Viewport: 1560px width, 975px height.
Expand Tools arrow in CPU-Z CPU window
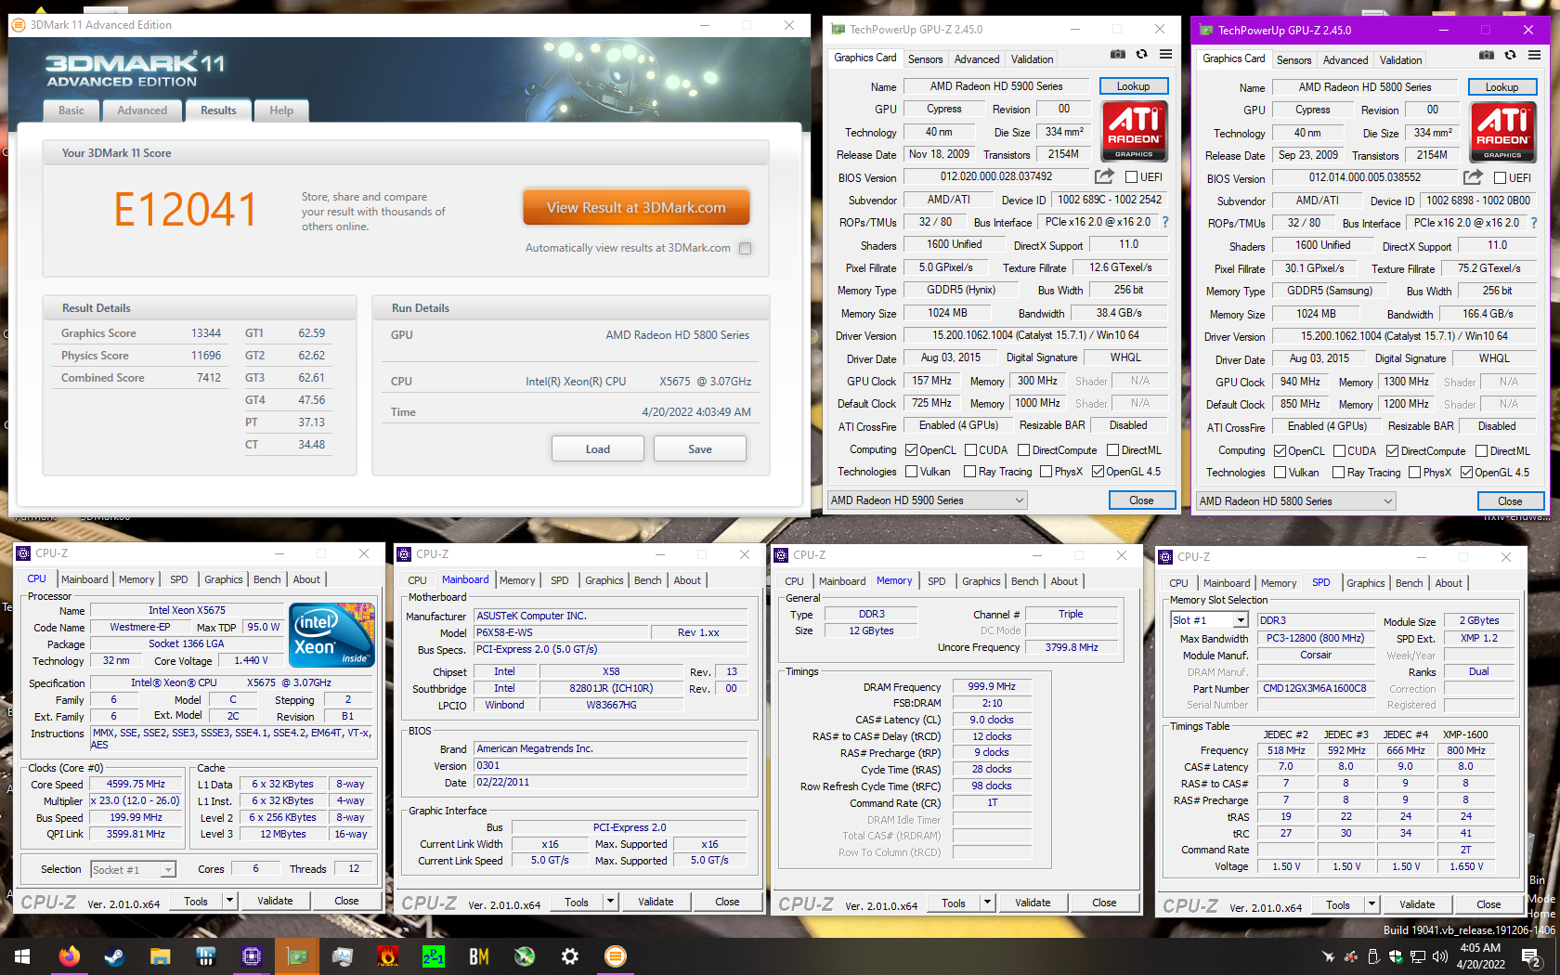(x=229, y=901)
